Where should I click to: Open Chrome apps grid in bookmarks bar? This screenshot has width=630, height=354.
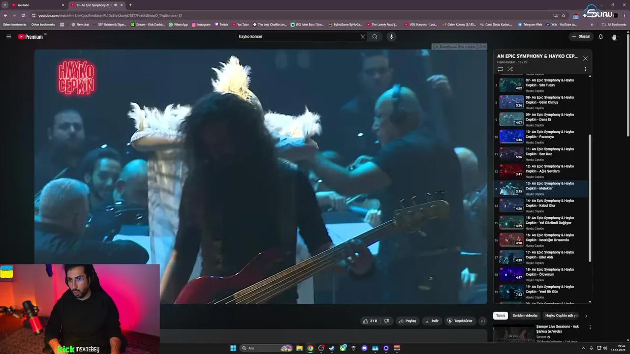(x=62, y=24)
